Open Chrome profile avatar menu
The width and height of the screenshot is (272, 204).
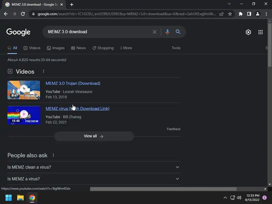coord(258,14)
